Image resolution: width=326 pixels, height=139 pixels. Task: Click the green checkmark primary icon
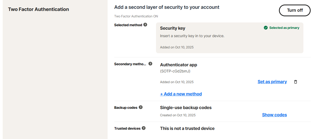(266, 28)
